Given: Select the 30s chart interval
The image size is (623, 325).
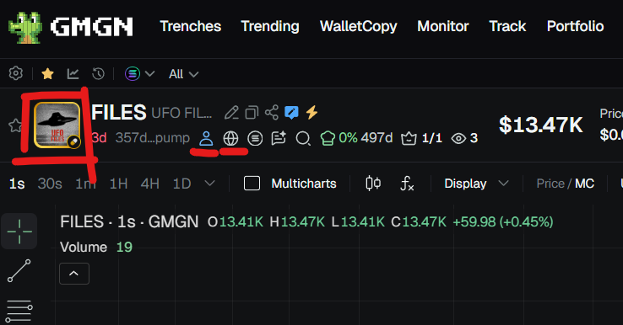Looking at the screenshot, I should coord(50,184).
